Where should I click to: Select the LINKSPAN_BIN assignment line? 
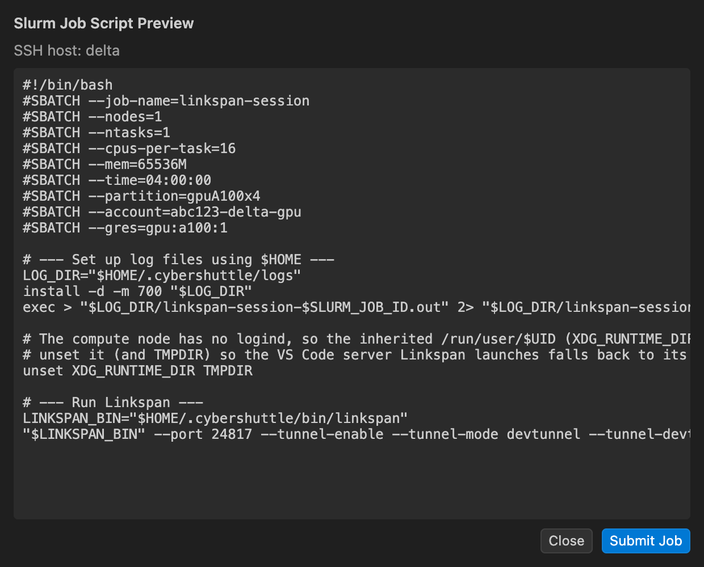coord(215,418)
